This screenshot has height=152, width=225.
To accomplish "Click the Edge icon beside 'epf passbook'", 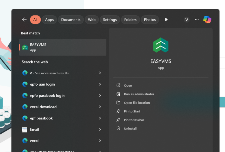I will pyautogui.click(x=25, y=118).
